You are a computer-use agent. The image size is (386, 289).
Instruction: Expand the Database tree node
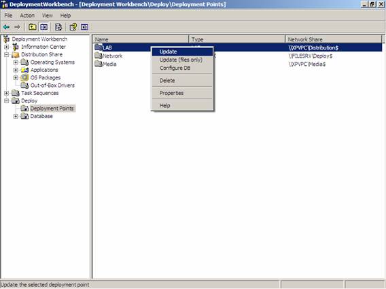click(x=16, y=116)
